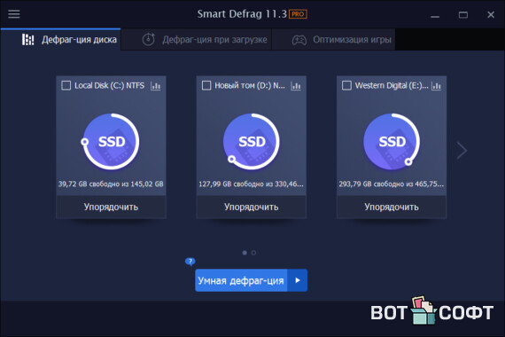Viewport: 505px width, 337px height.
Task: Click the SSD circle for Новый том (D:)
Action: point(252,141)
